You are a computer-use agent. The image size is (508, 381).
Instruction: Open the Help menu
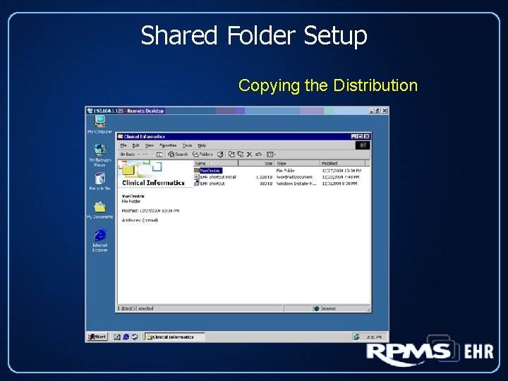point(202,145)
